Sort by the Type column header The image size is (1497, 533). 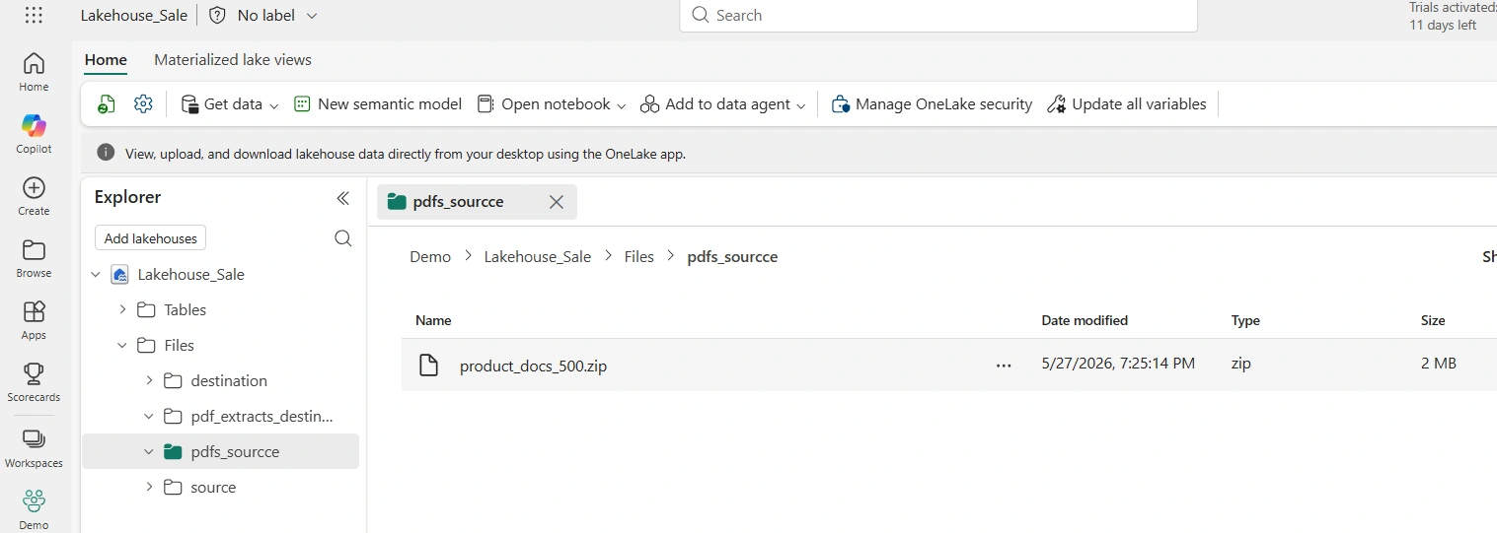(x=1245, y=320)
